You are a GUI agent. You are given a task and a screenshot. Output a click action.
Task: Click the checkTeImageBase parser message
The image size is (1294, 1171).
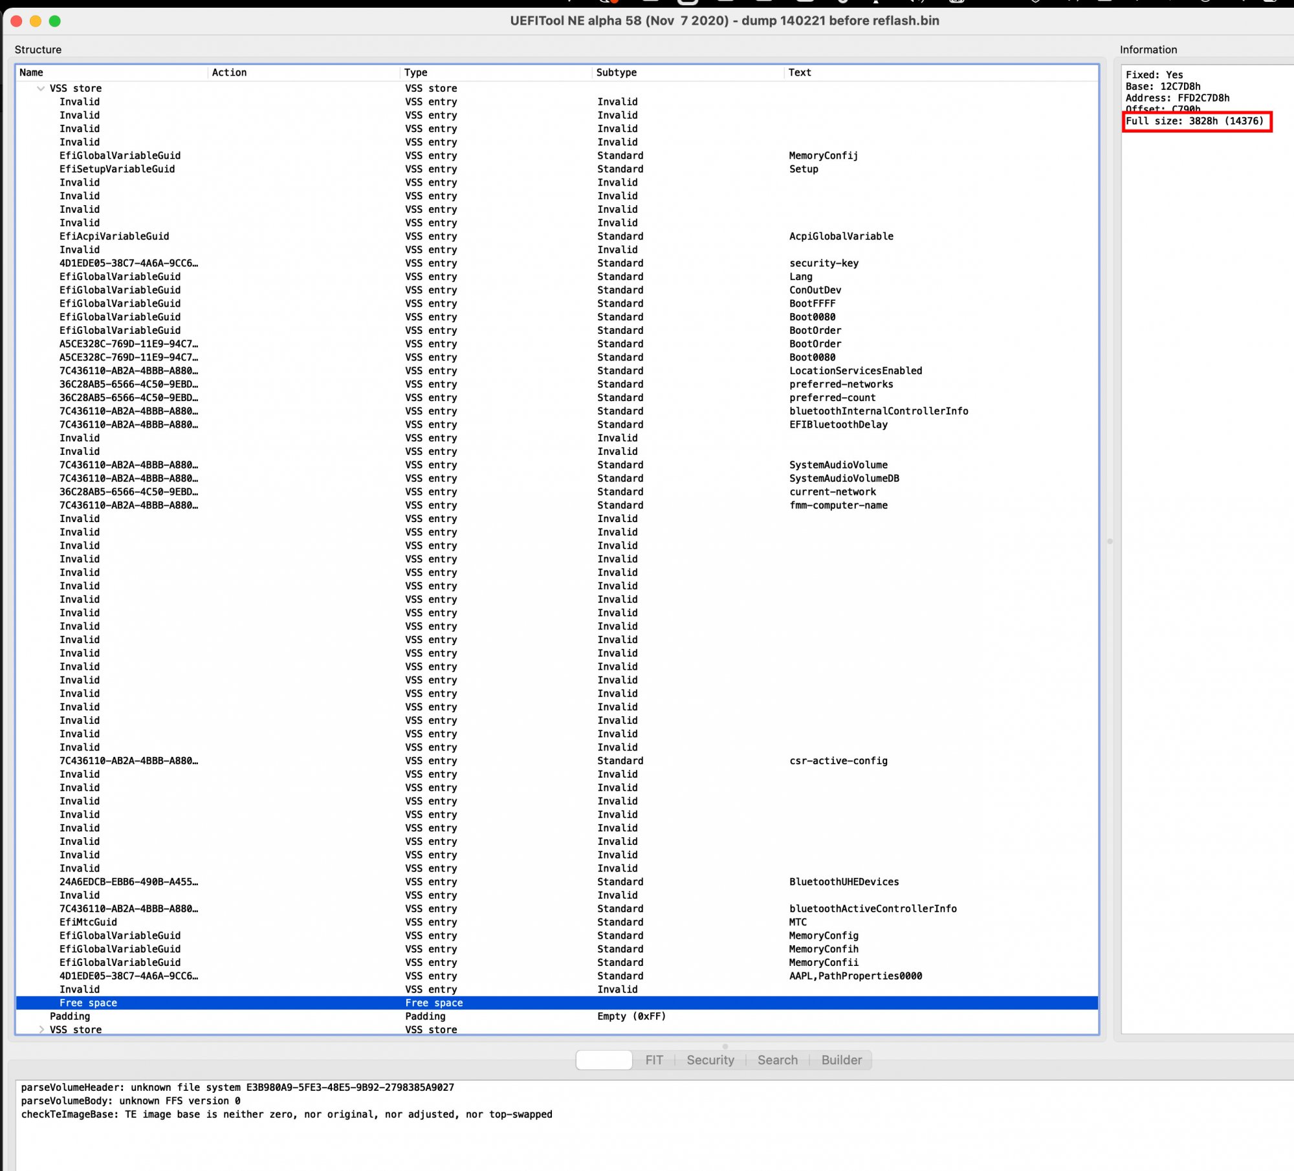coord(287,1114)
